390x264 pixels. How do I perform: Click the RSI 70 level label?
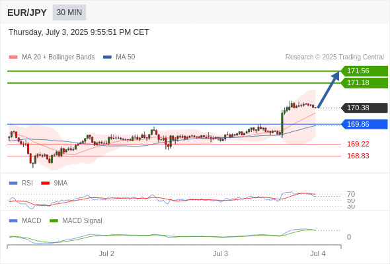(x=351, y=194)
